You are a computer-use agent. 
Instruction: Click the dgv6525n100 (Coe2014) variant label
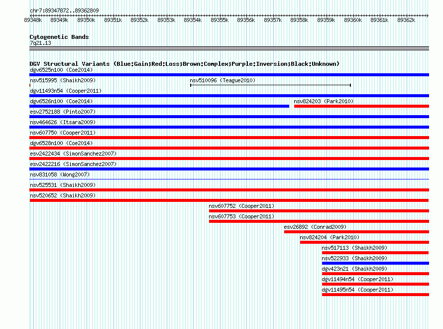coord(61,70)
